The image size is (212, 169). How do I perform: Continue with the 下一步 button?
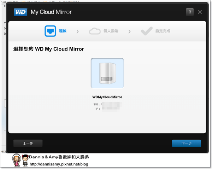click(x=187, y=143)
